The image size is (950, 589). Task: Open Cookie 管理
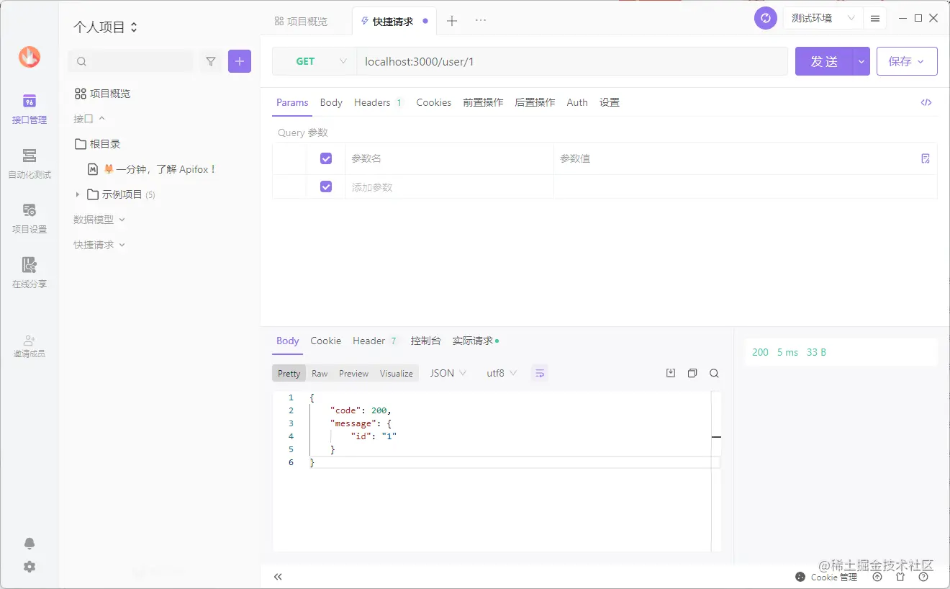(826, 577)
